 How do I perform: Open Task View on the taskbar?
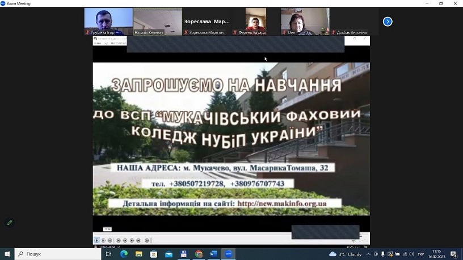(108, 254)
